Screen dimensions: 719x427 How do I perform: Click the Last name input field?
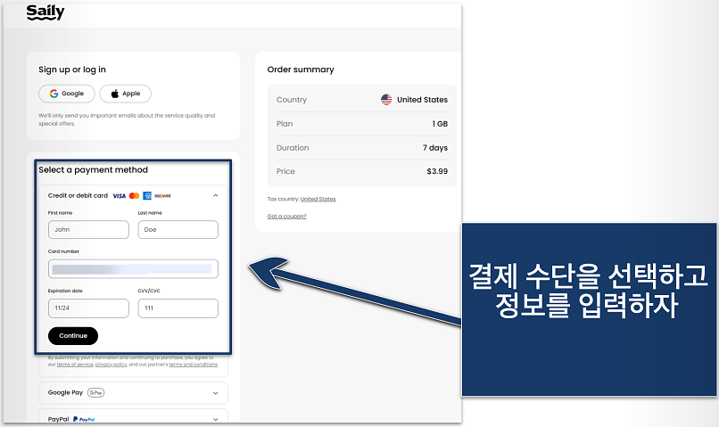pos(178,229)
